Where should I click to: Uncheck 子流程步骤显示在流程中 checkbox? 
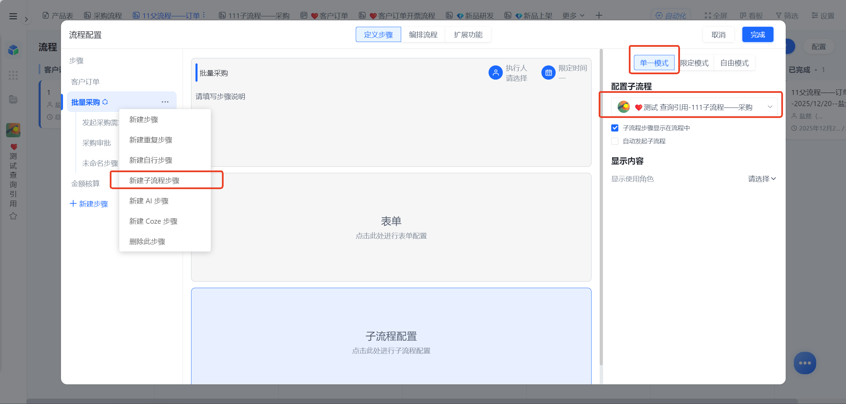[x=615, y=128]
